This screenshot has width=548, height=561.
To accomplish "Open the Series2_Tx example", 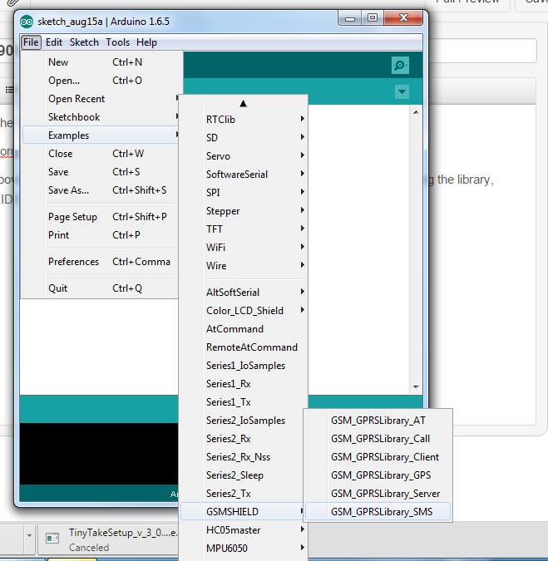I will (242, 494).
